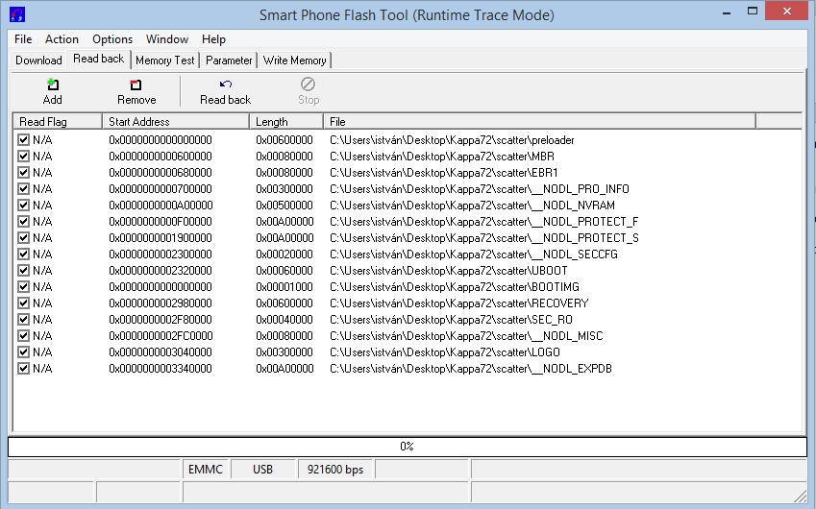
Task: Click the 921600 bps status field
Action: (x=335, y=470)
